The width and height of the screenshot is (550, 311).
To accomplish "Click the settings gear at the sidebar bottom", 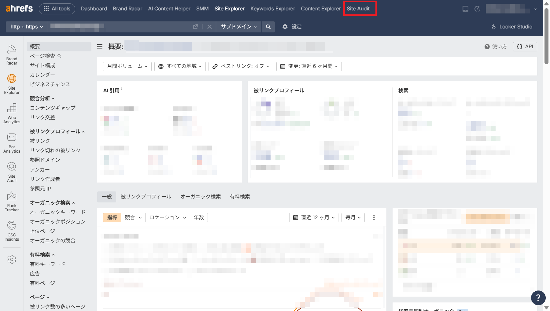I will [12, 259].
